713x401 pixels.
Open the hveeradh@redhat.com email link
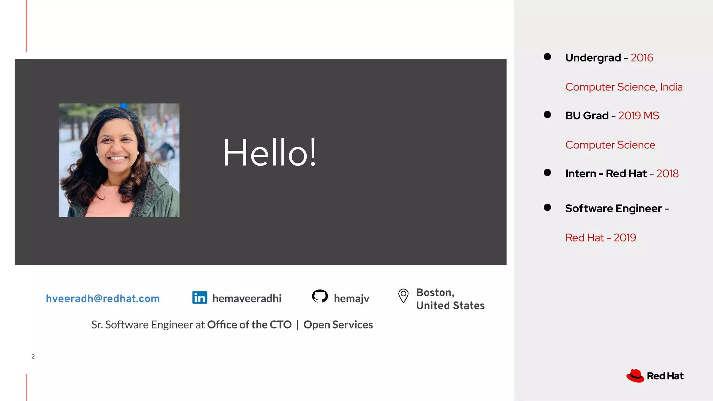[x=103, y=299]
